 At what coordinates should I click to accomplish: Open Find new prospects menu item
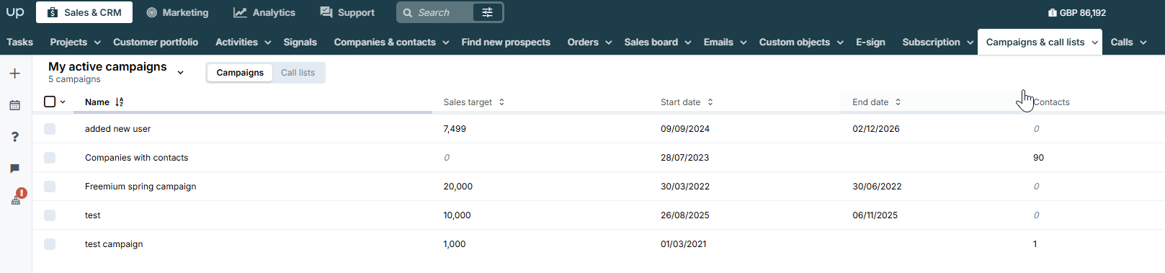click(x=506, y=42)
